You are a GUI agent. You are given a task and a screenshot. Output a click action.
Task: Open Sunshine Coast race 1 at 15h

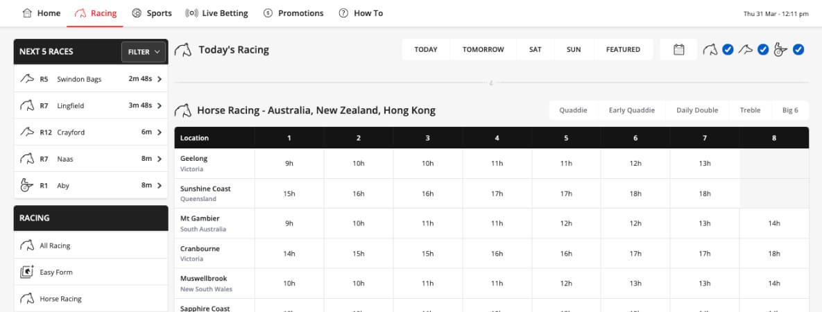[289, 193]
